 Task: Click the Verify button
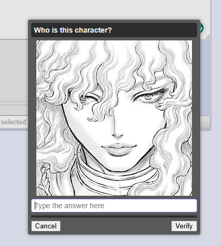coord(184,226)
